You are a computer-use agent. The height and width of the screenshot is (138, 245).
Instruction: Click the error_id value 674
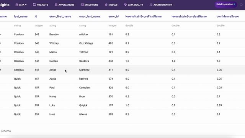click(x=111, y=79)
